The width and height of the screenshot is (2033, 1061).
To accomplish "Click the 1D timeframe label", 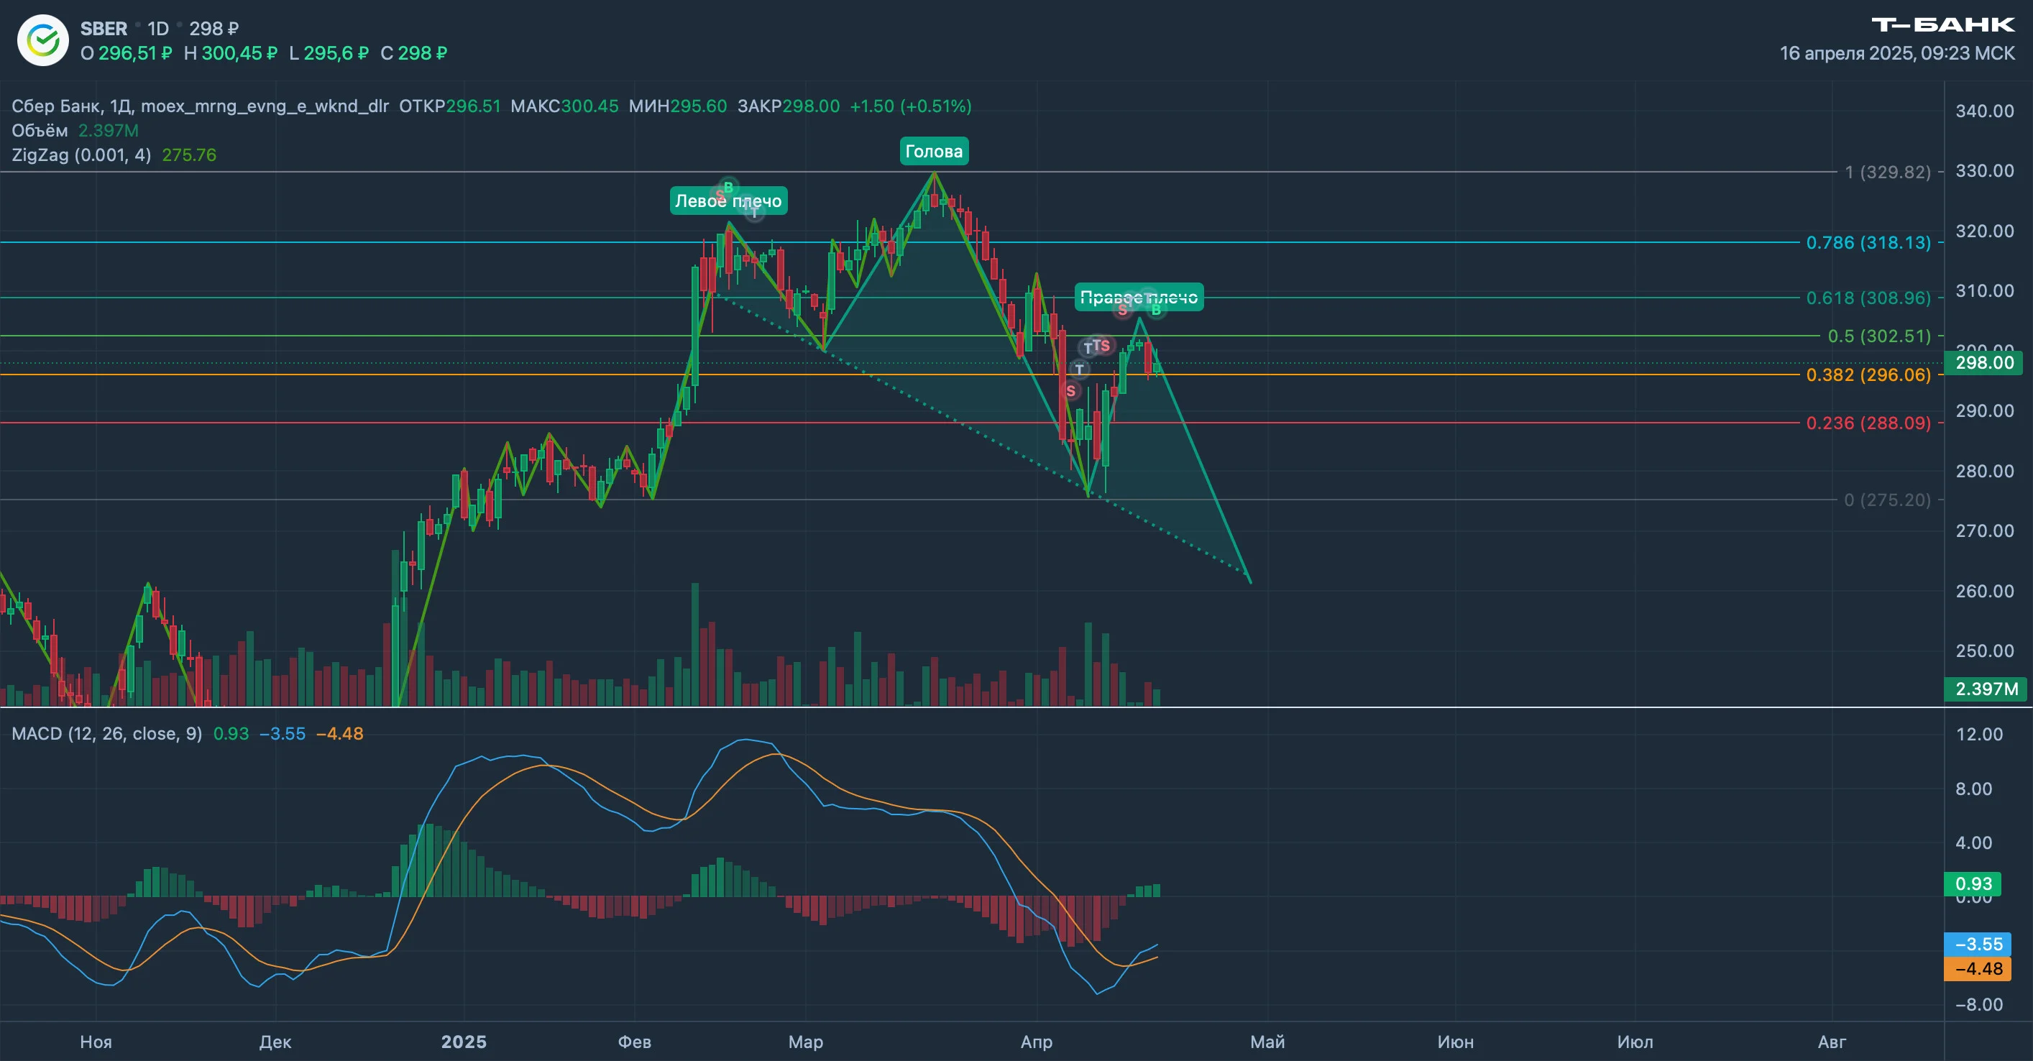I will click(x=158, y=29).
